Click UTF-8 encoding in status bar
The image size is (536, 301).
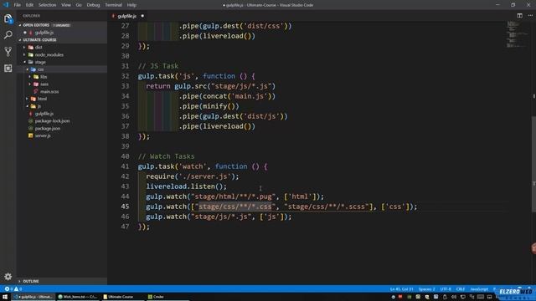[446, 289]
